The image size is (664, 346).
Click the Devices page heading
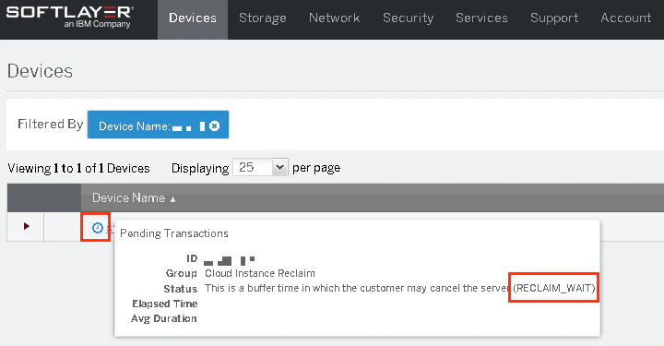[40, 71]
